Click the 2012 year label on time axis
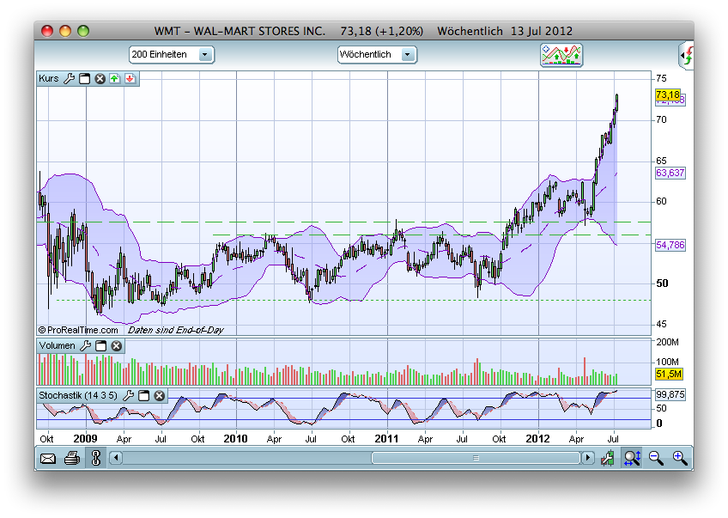728x518 pixels. [x=537, y=439]
